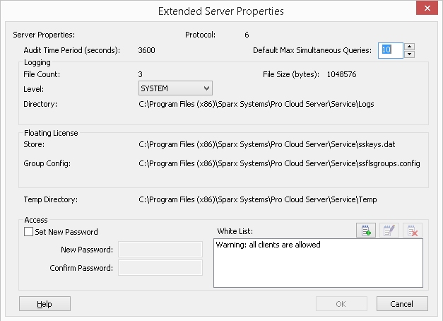The image size is (443, 321).
Task: Click the OK button
Action: point(341,304)
